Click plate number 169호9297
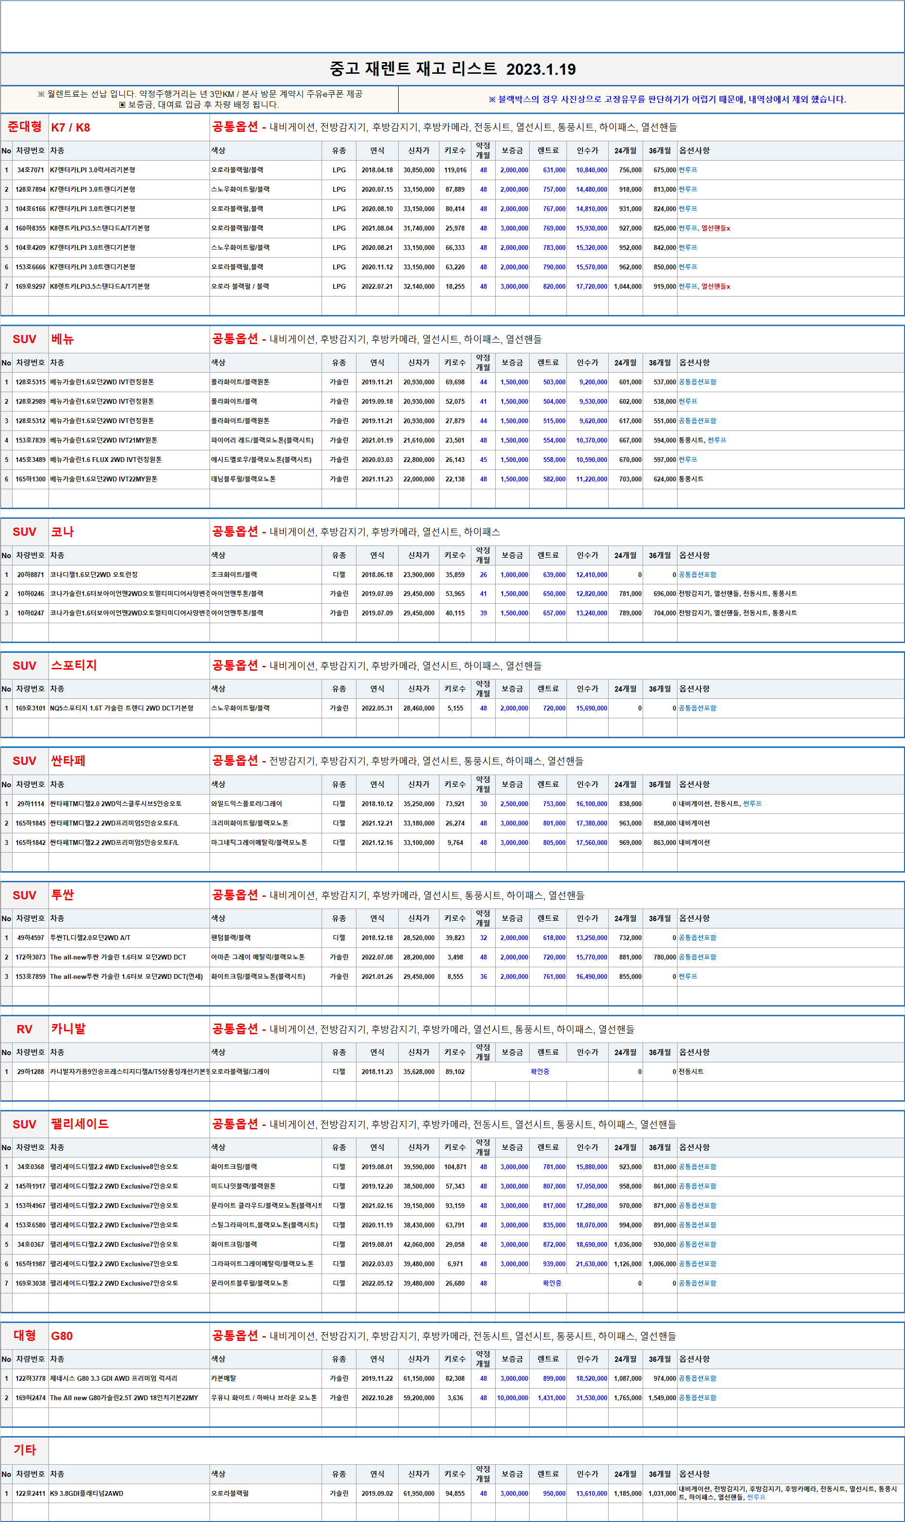The image size is (905, 1522). pos(31,286)
